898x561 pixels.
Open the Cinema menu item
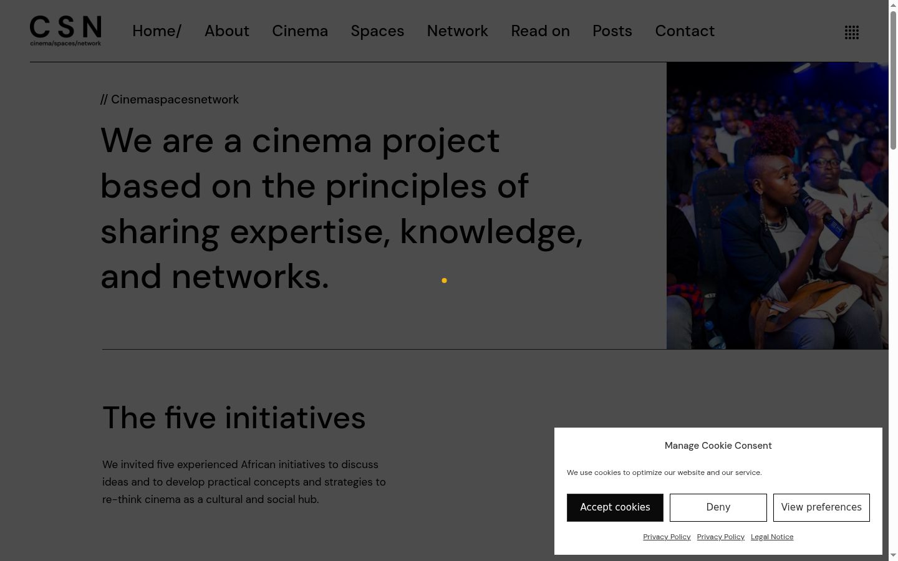(300, 31)
